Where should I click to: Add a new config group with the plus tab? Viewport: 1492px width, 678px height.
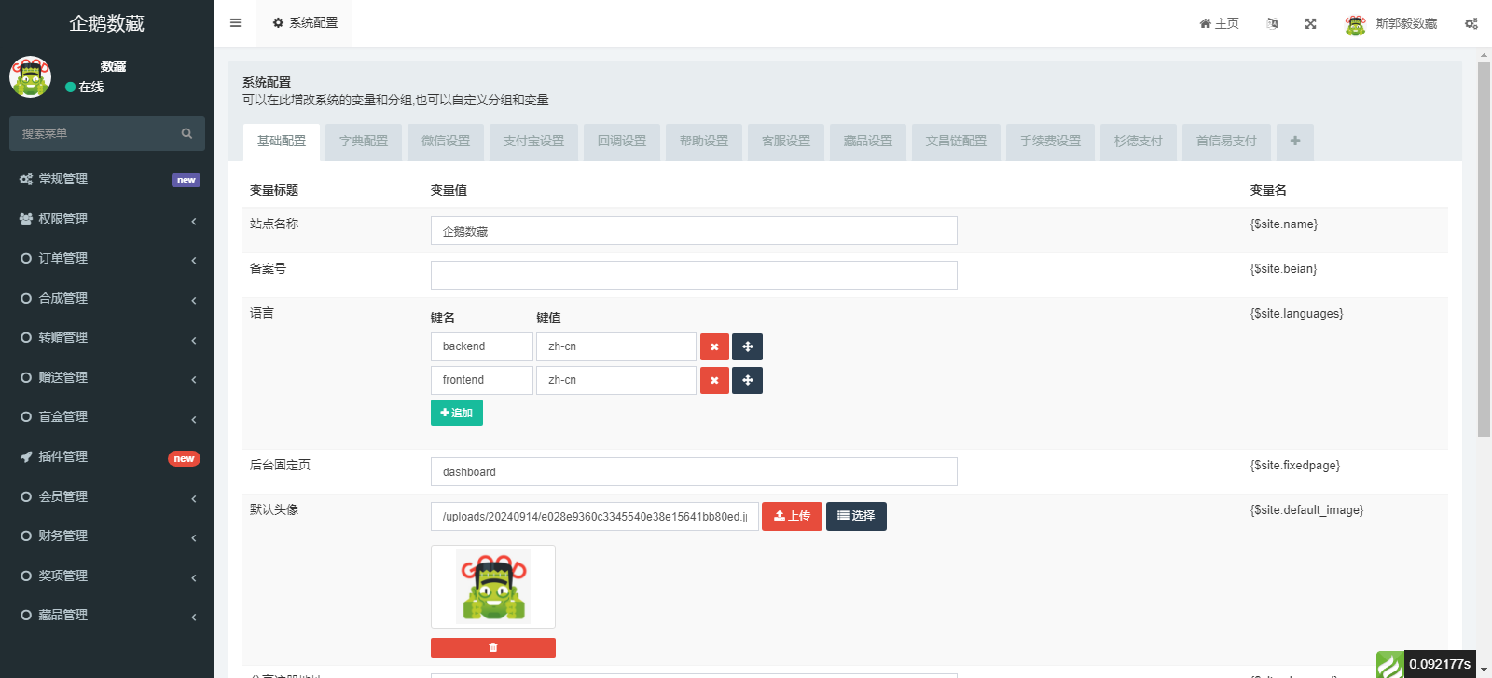click(x=1295, y=142)
